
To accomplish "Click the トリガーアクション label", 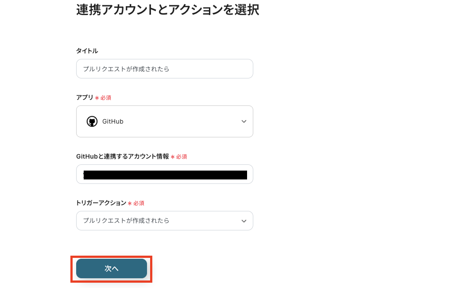I will pos(101,203).
